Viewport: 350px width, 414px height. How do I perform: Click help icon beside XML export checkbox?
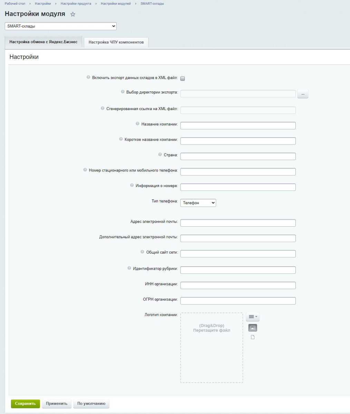88,78
